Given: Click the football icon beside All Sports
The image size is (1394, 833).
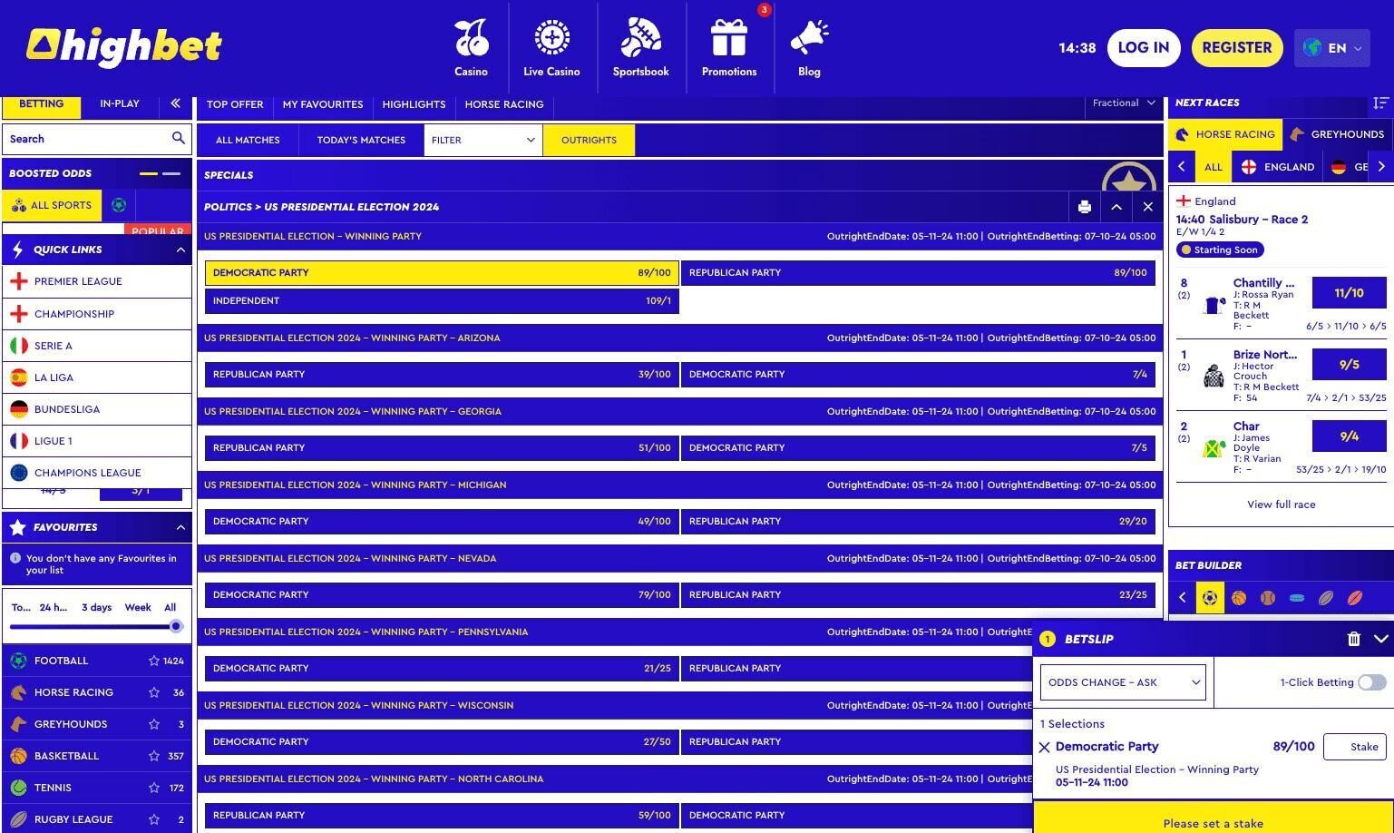Looking at the screenshot, I should (x=119, y=205).
